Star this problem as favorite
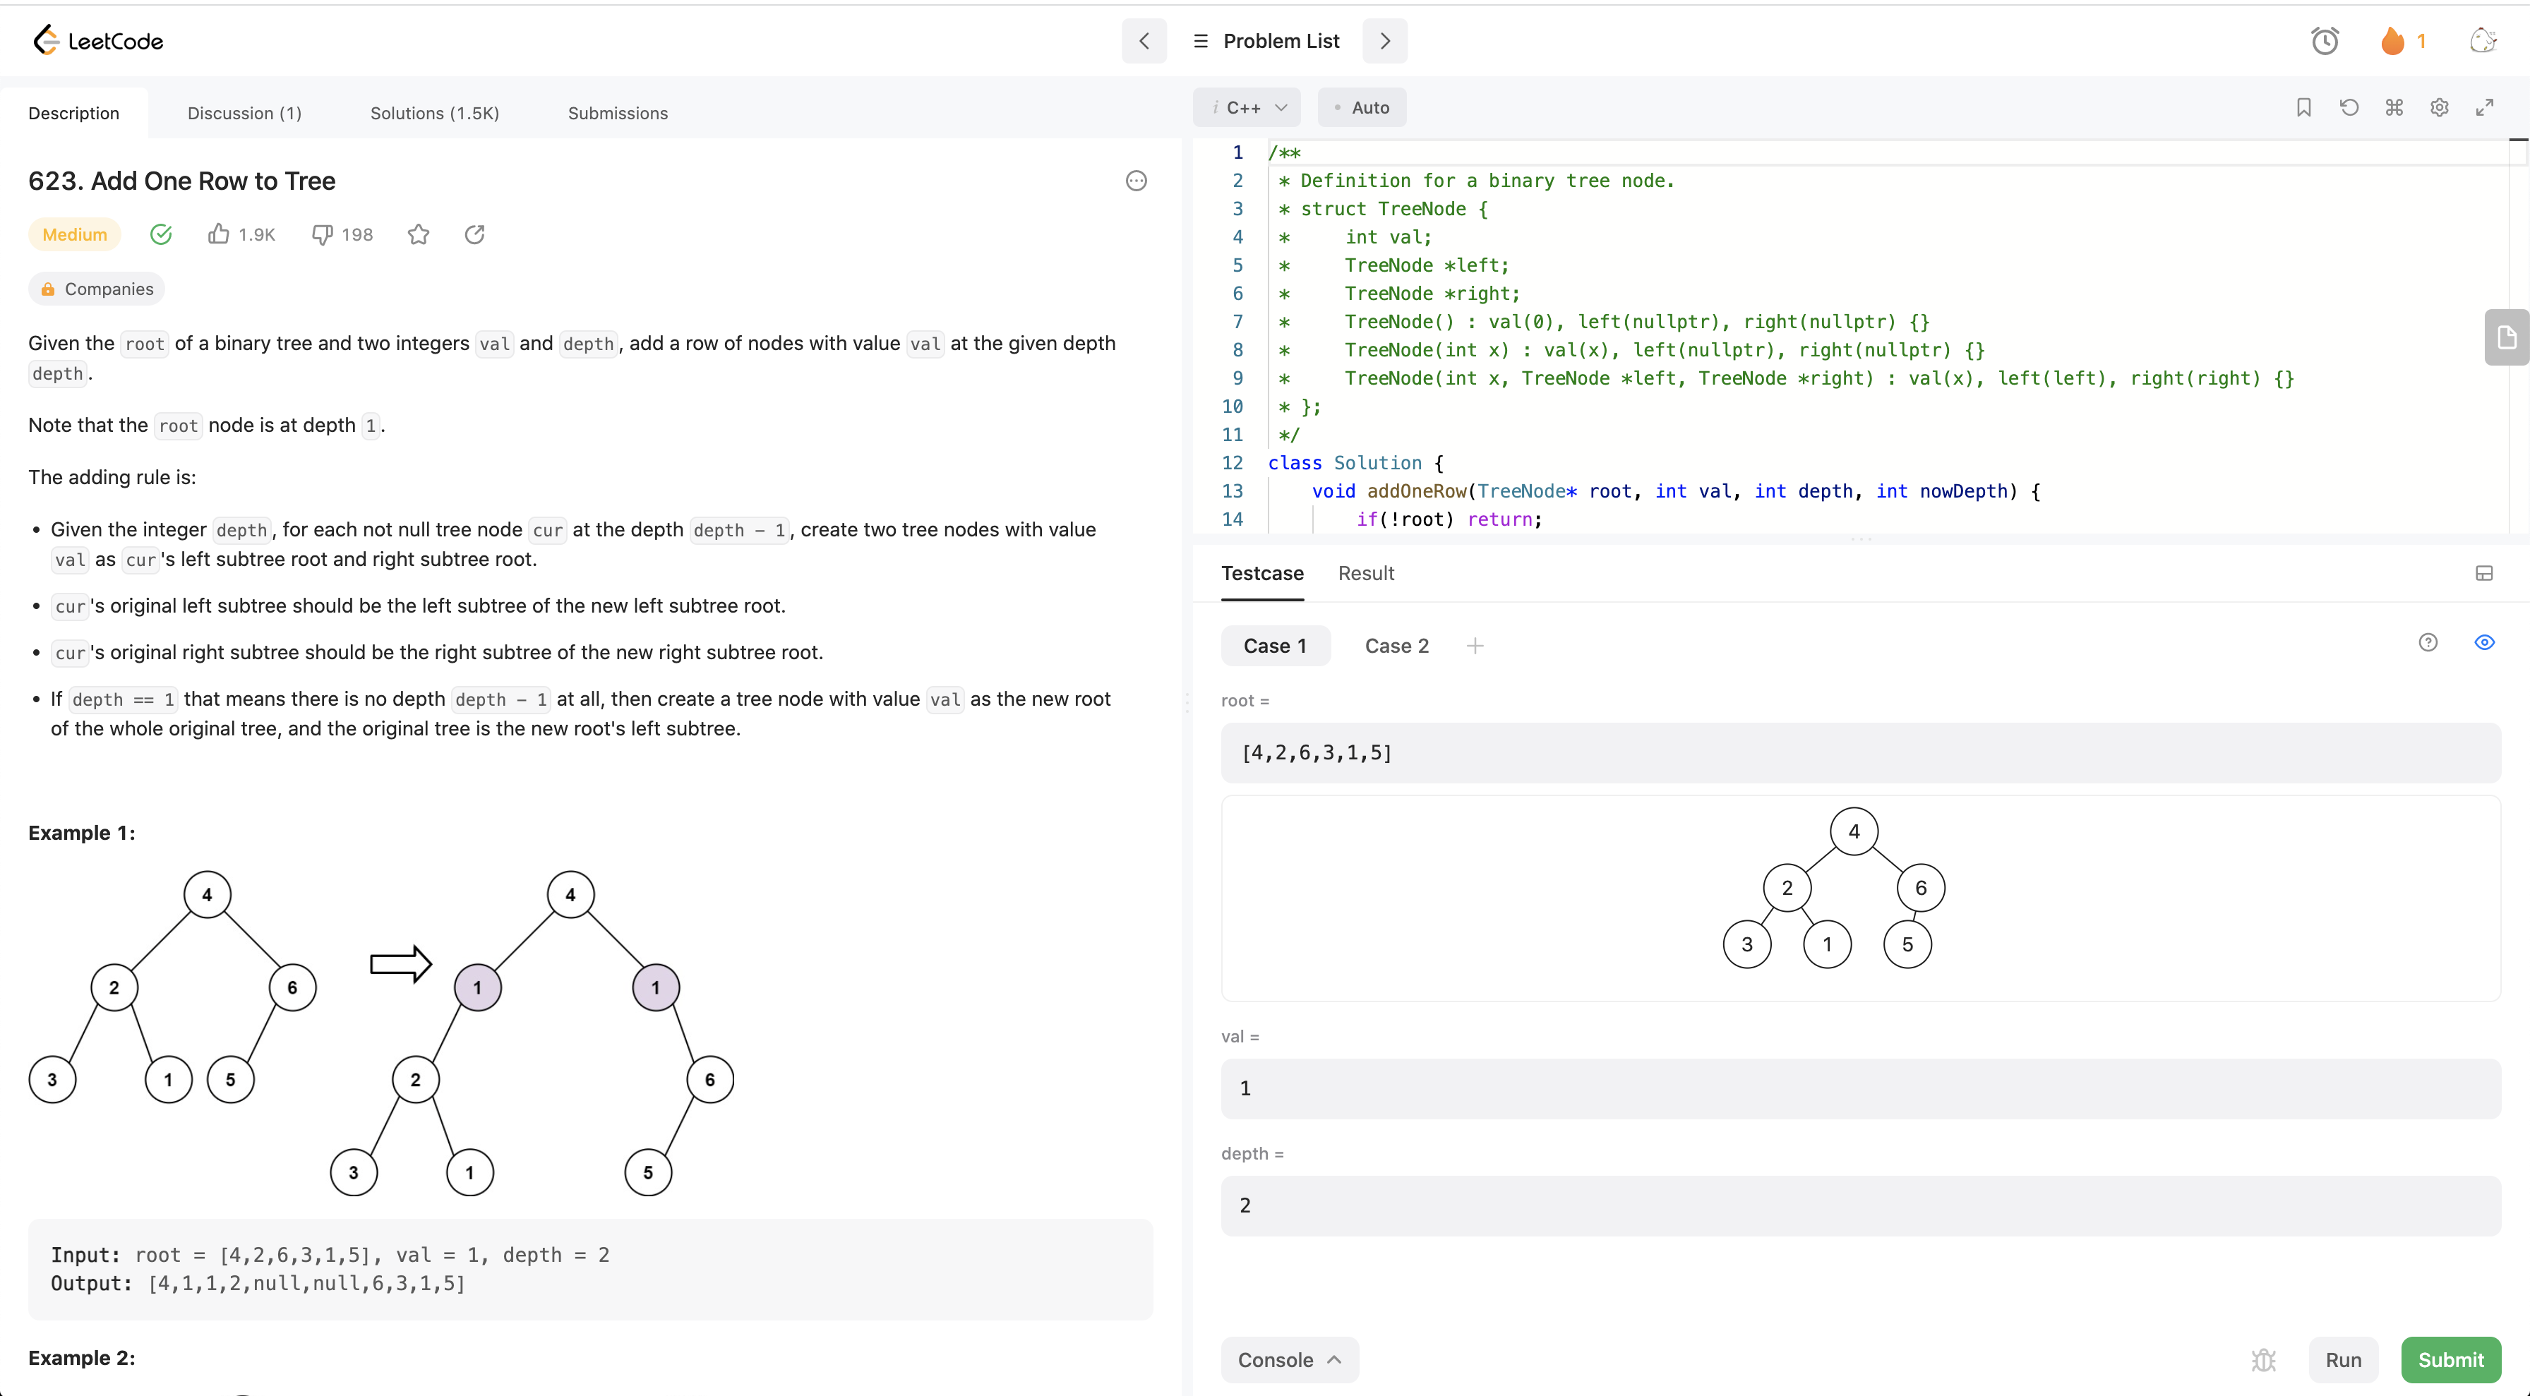The height and width of the screenshot is (1396, 2530). pos(419,234)
